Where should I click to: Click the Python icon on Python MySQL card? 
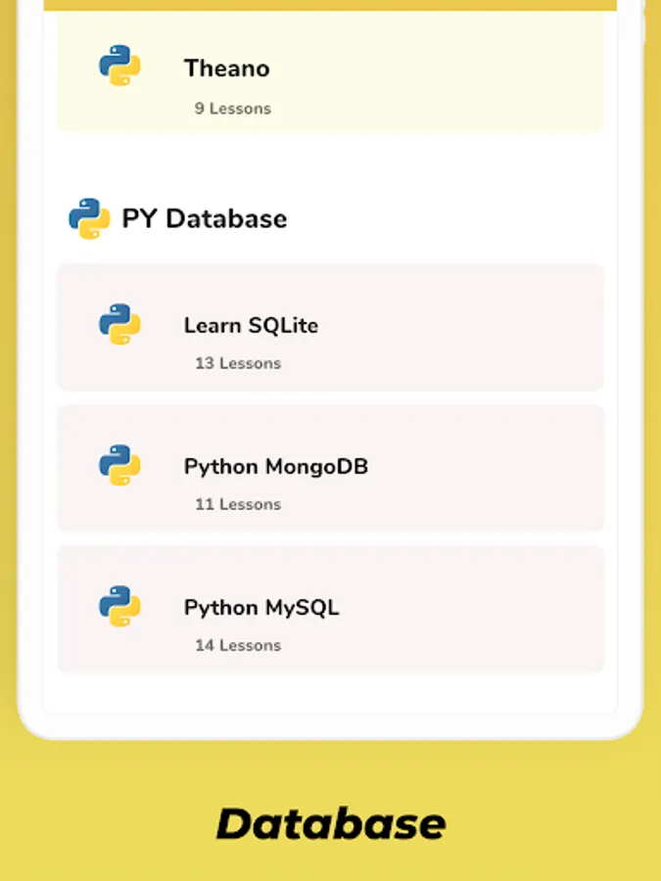(x=119, y=606)
